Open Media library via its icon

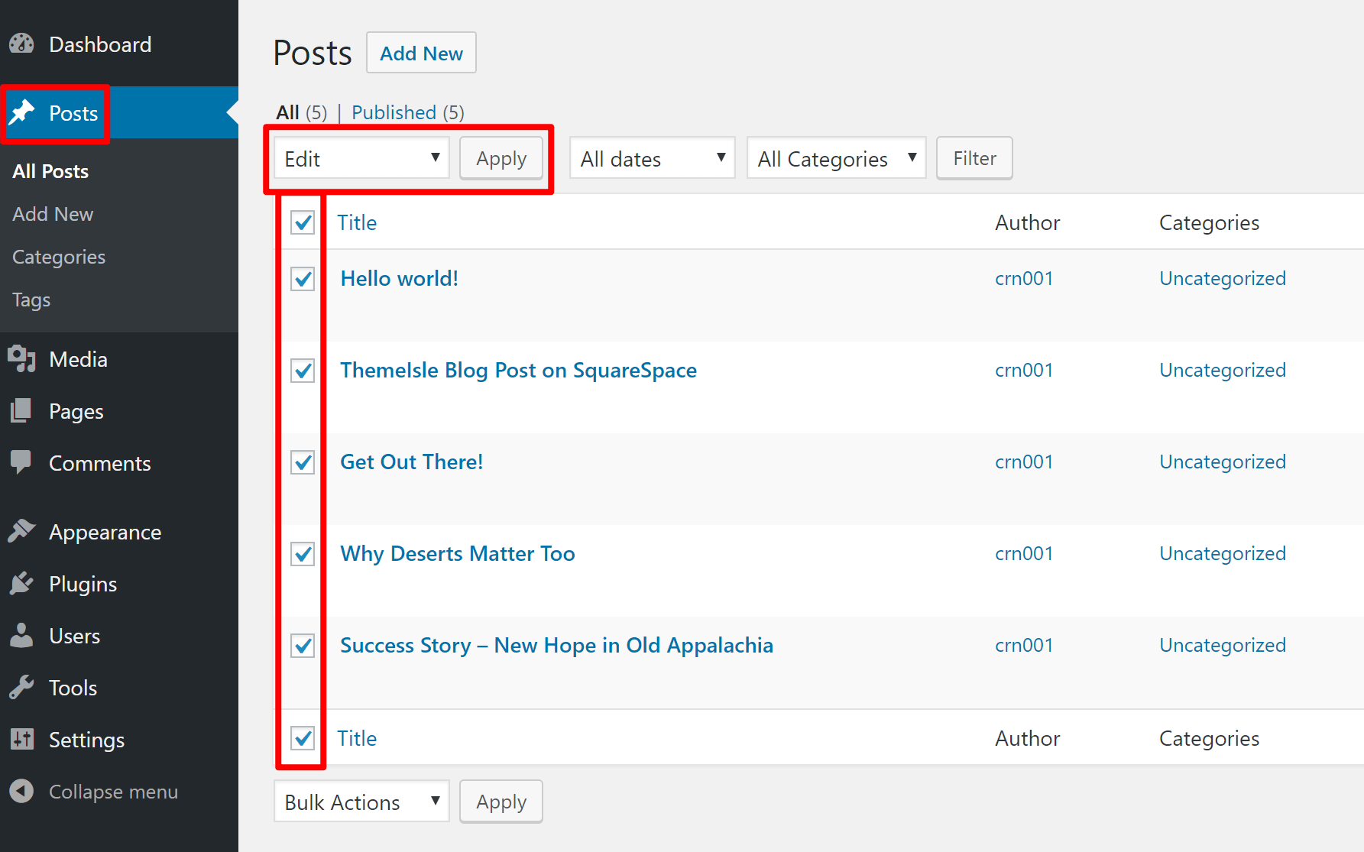pos(21,358)
